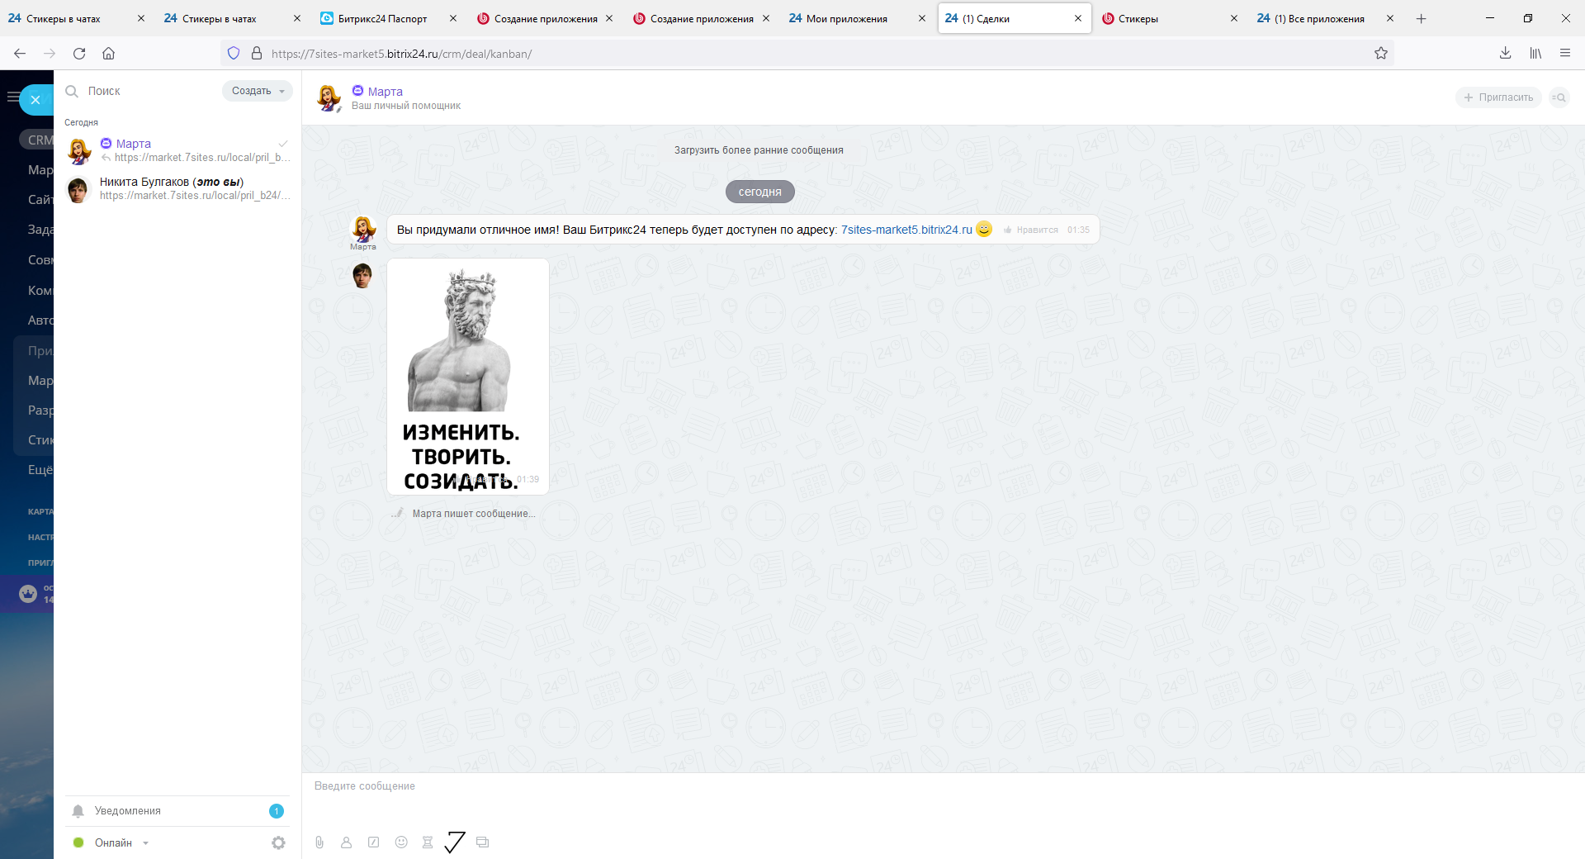Show site tracking protection shield
The width and height of the screenshot is (1585, 859).
click(x=234, y=54)
